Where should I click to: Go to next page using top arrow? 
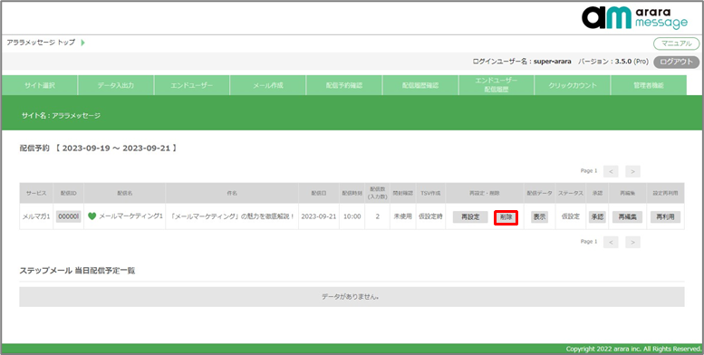pos(632,171)
